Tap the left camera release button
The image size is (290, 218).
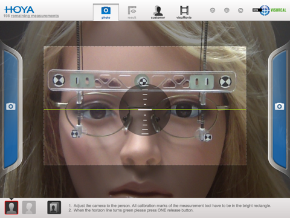click(11, 107)
